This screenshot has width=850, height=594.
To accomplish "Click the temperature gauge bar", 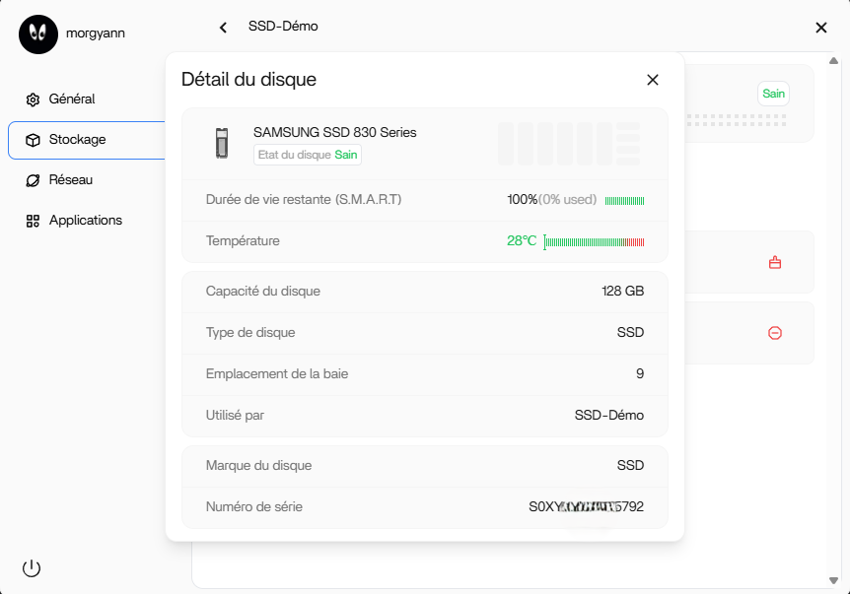I will (595, 241).
